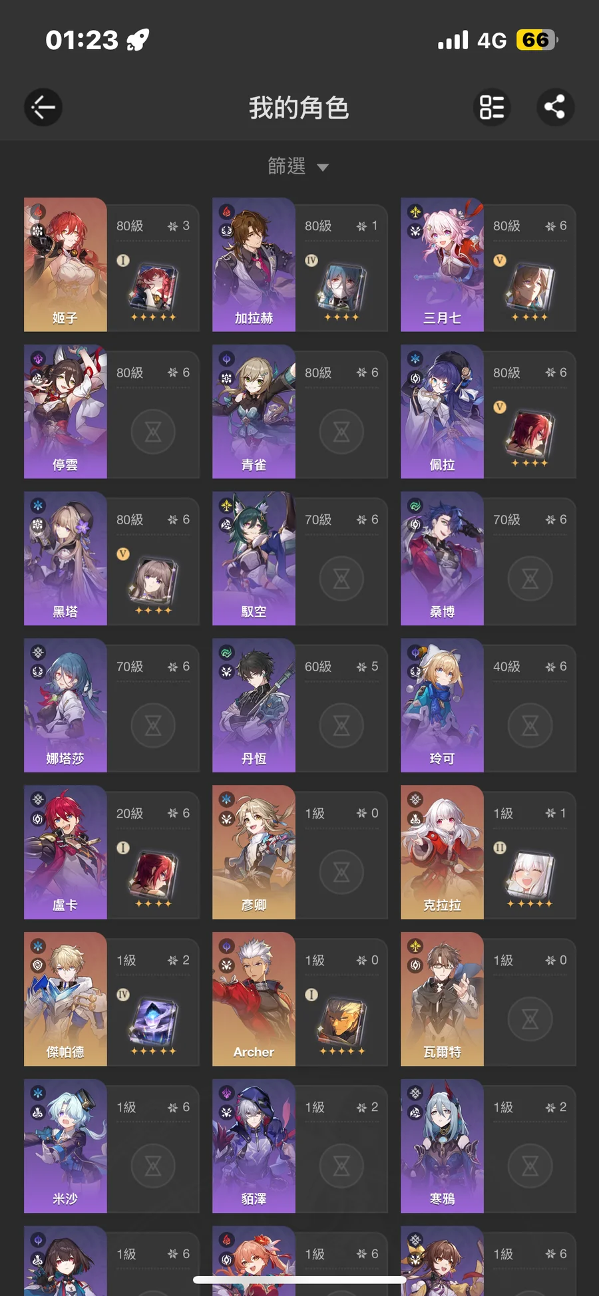
Task: Select 姬子's equipped light cone icon
Action: point(154,288)
